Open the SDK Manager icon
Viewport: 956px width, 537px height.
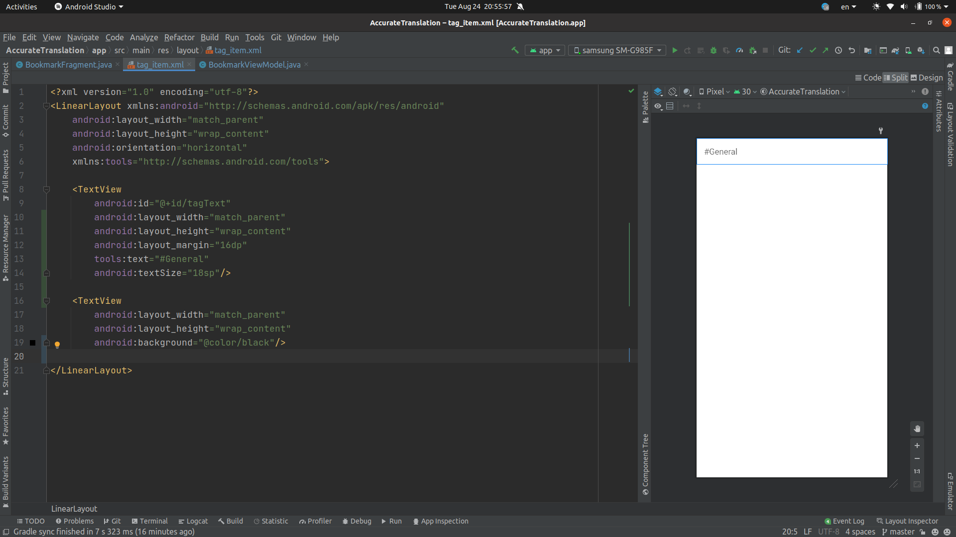pos(921,50)
